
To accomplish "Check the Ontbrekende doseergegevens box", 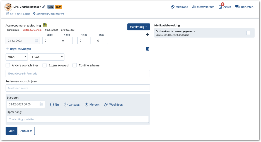I will tap(248, 33).
